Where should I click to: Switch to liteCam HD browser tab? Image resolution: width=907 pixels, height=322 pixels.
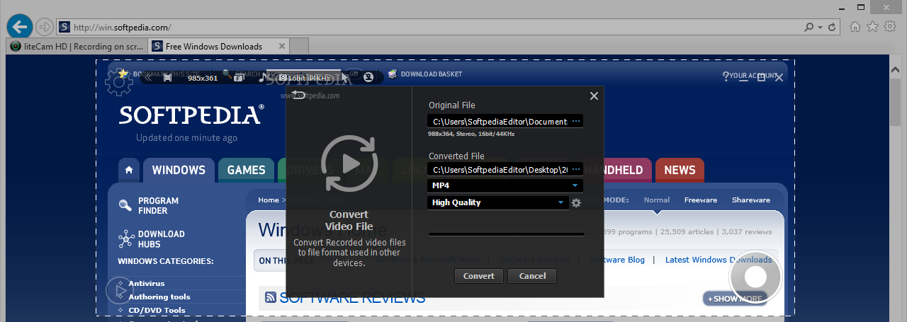(x=77, y=47)
